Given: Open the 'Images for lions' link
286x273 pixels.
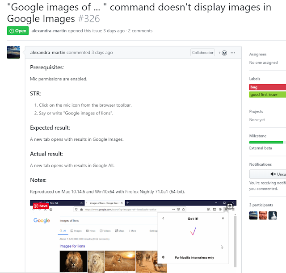Looking at the screenshot, I should coord(72,246).
